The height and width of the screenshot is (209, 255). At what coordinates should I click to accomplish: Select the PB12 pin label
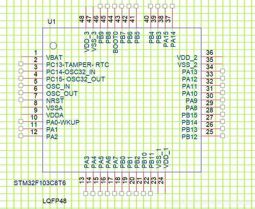coord(189,137)
